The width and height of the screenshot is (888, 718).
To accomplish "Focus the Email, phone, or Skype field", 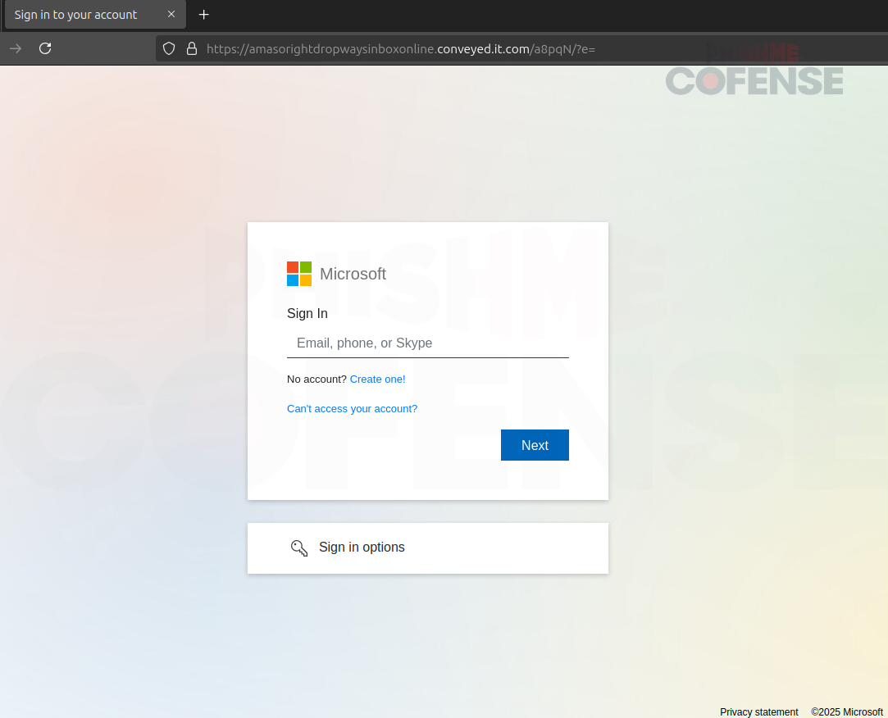I will [427, 343].
